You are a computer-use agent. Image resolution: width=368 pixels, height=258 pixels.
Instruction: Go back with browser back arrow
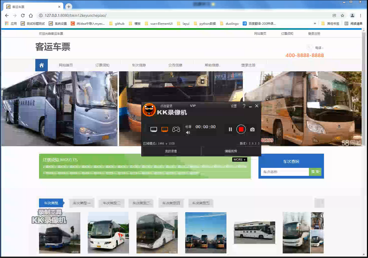click(7, 16)
